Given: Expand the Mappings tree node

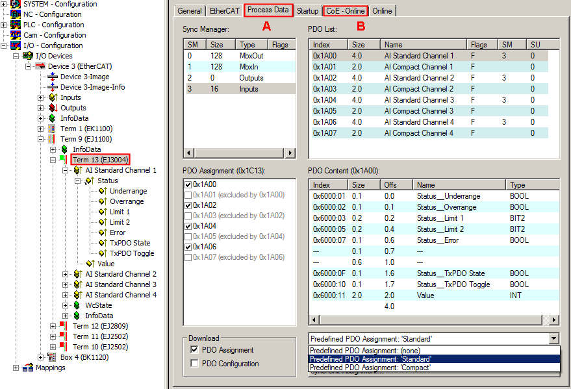Looking at the screenshot, I should [16, 368].
